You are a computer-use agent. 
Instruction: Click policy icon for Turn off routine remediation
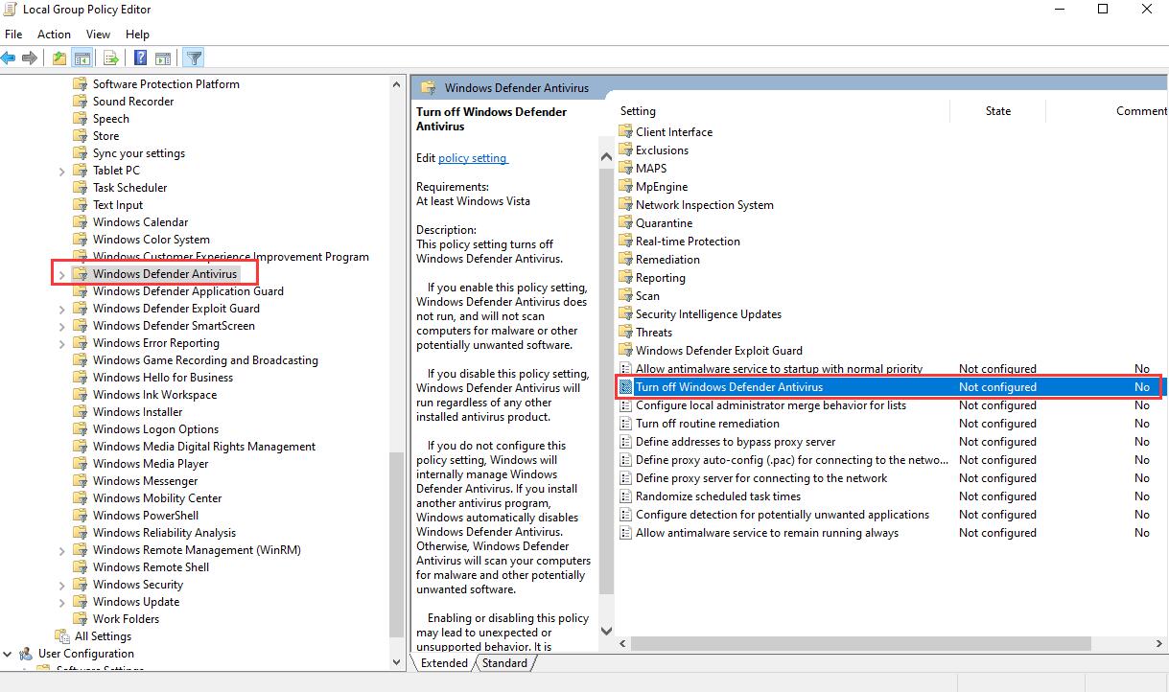pos(626,424)
